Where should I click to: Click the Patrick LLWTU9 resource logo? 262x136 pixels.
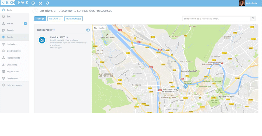tap(42, 40)
